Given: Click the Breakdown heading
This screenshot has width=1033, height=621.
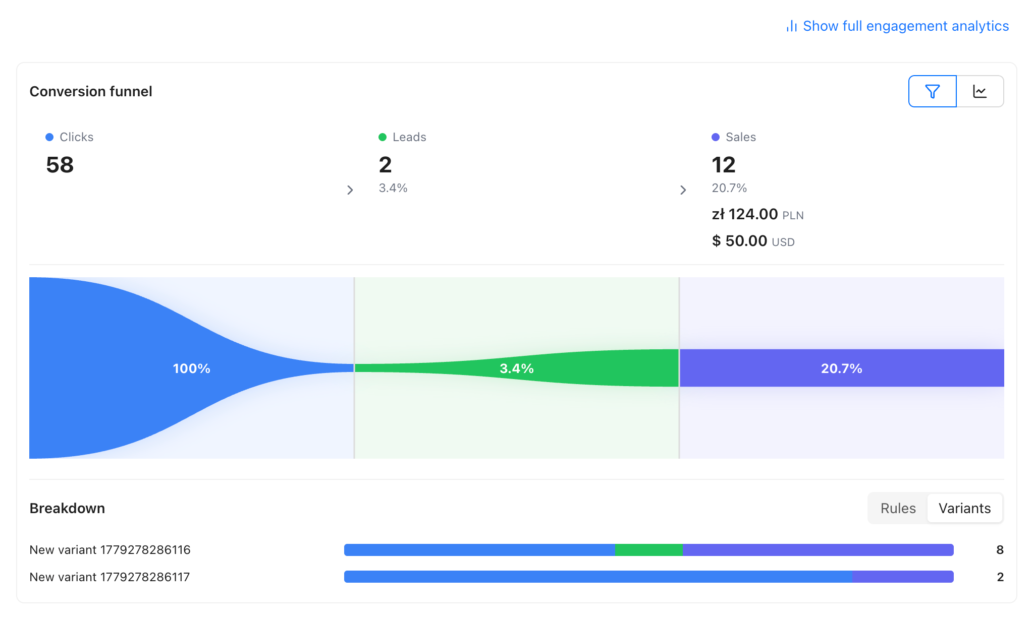Looking at the screenshot, I should (x=67, y=508).
